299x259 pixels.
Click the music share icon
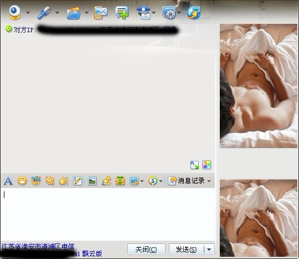click(x=106, y=181)
